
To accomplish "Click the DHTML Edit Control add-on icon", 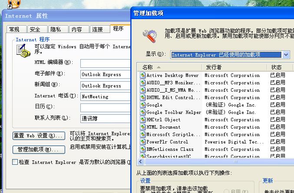I will coord(142,97).
